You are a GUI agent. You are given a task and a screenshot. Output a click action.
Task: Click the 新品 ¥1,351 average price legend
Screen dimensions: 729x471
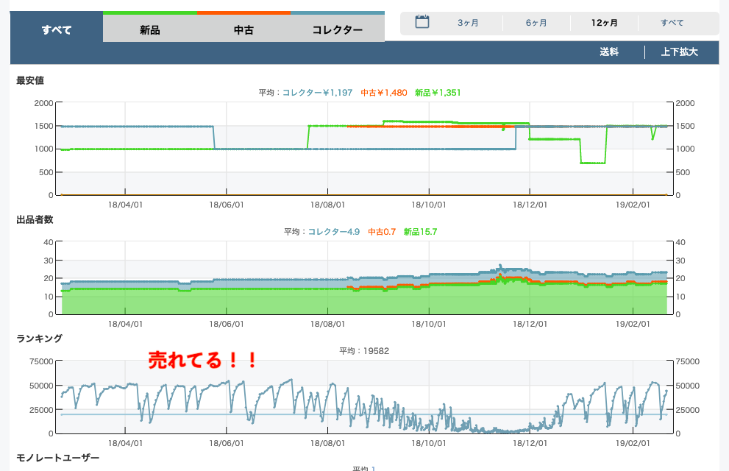[x=438, y=93]
